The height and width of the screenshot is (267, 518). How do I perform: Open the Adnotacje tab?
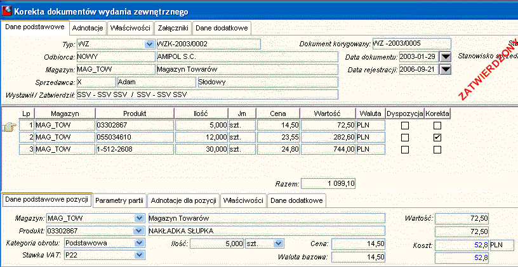[88, 29]
